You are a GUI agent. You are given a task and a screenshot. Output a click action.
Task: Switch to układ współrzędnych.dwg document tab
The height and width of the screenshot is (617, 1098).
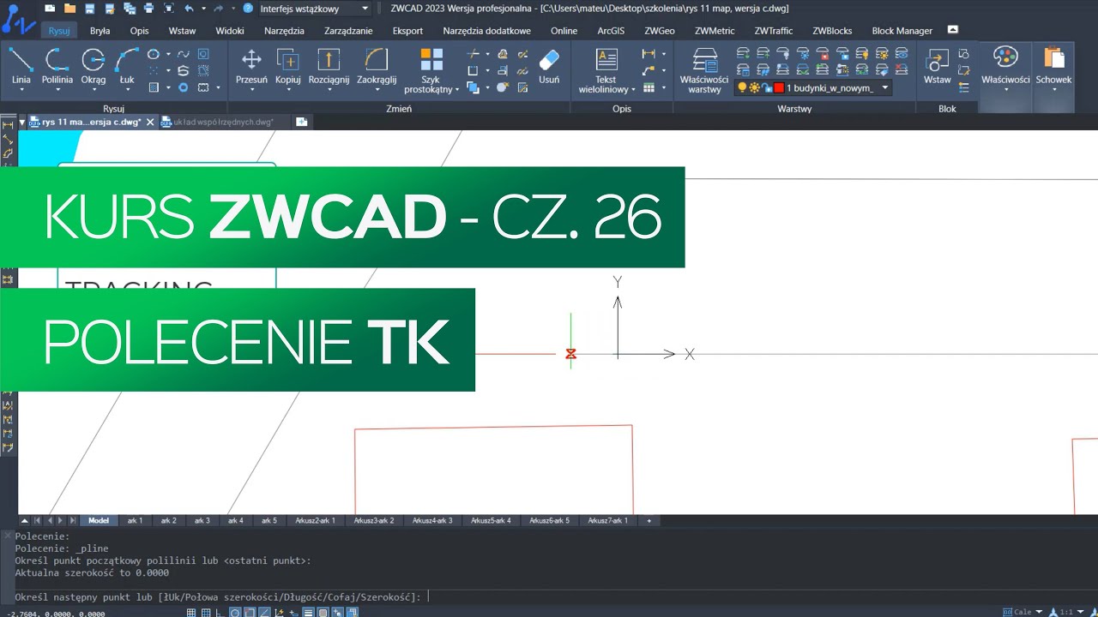[x=223, y=123]
